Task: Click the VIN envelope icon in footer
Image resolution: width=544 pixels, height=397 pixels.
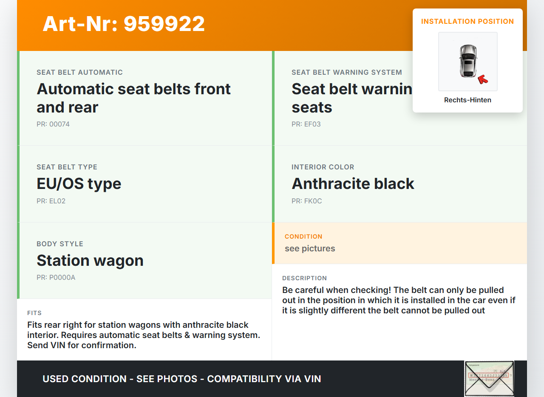Action: pyautogui.click(x=489, y=378)
